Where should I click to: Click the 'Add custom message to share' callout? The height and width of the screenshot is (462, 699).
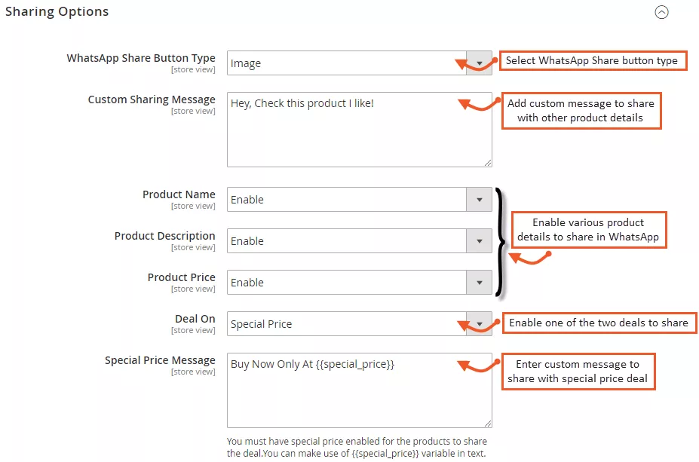click(x=581, y=111)
